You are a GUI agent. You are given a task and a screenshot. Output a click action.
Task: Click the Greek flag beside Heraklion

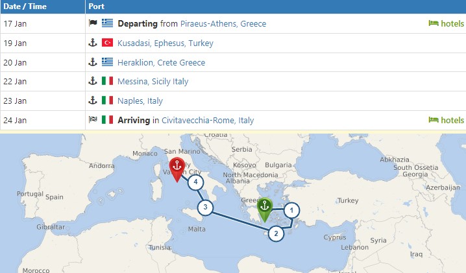[108, 62]
